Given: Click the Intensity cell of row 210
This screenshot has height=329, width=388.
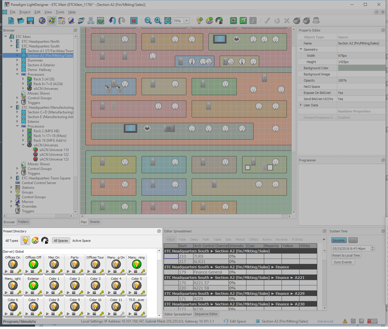Looking at the screenshot, I should point(237,256).
